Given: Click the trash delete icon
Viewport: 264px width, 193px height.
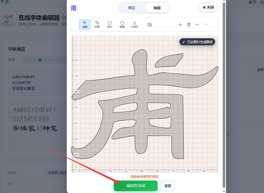Looking at the screenshot, I should click(189, 24).
